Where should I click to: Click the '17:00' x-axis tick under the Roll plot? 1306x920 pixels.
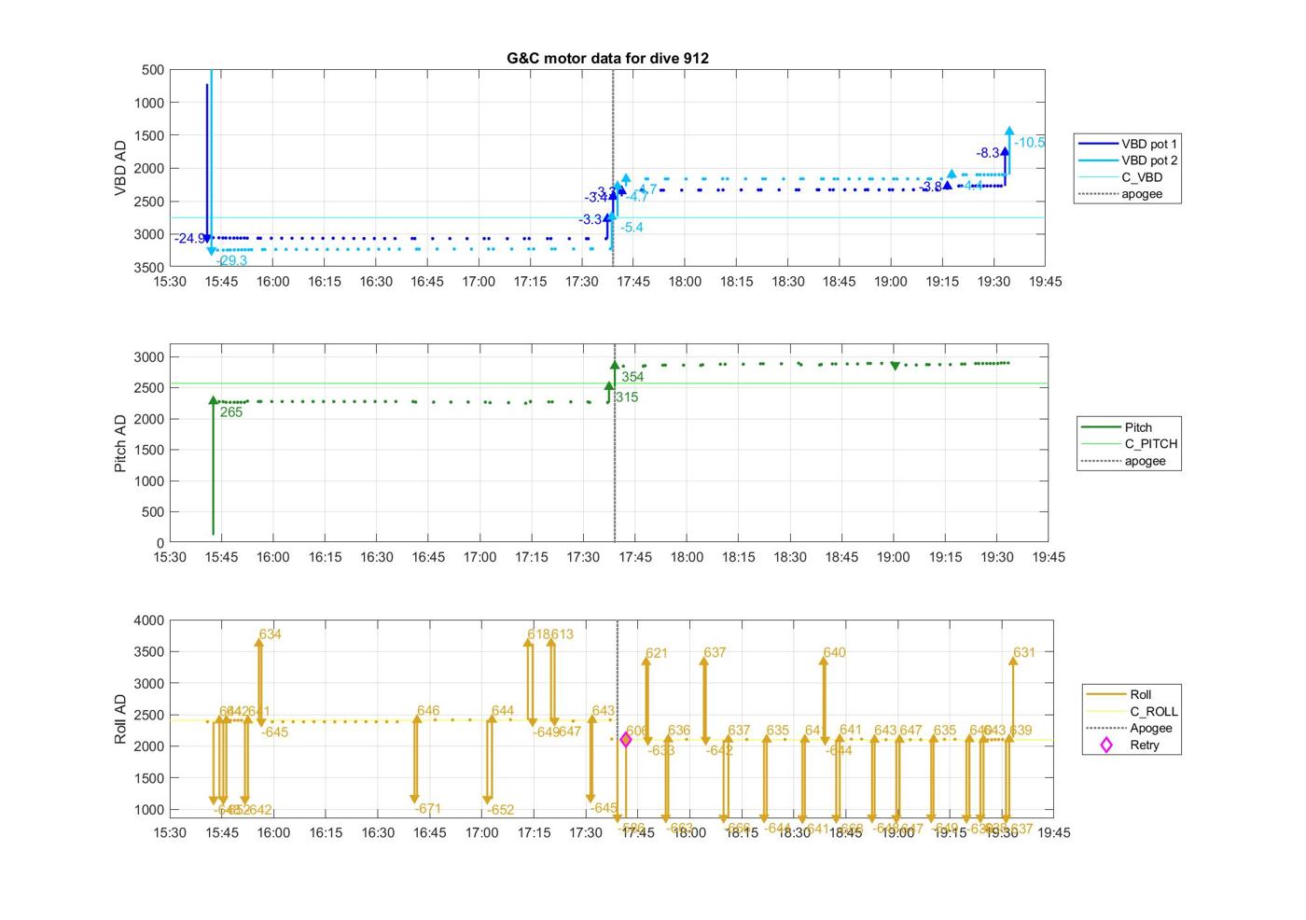click(x=481, y=832)
